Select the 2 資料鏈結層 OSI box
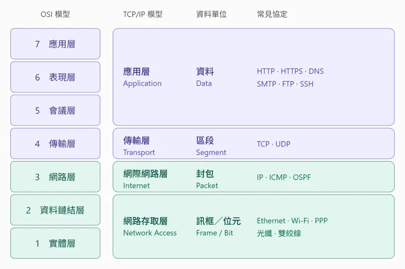 (55, 210)
